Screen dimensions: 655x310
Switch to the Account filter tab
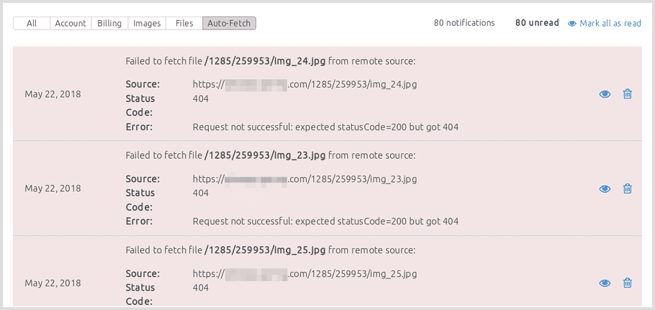(x=71, y=23)
